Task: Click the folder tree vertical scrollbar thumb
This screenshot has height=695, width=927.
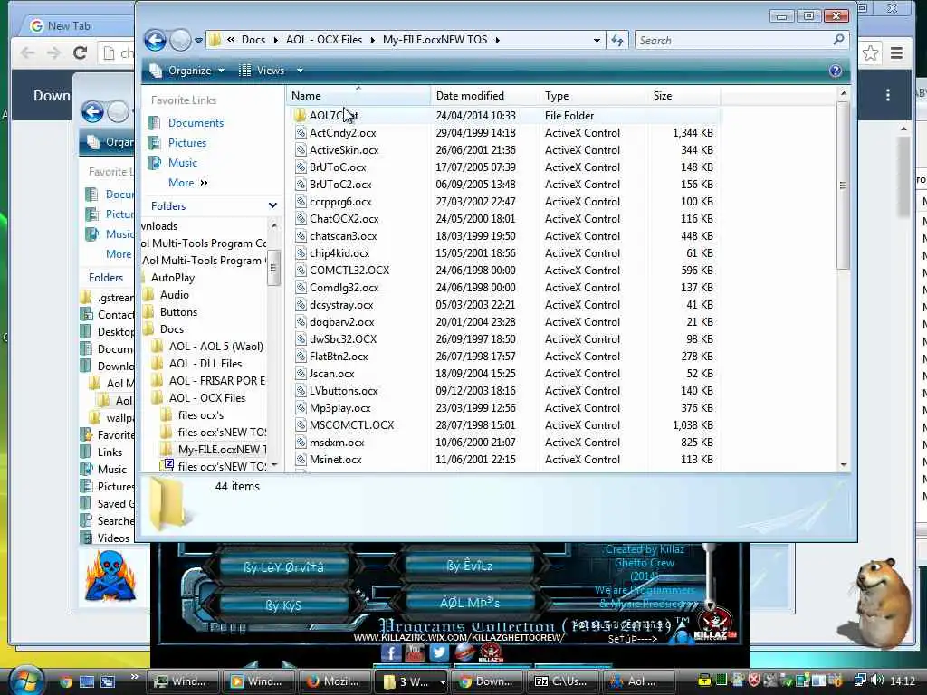Action: (x=273, y=267)
